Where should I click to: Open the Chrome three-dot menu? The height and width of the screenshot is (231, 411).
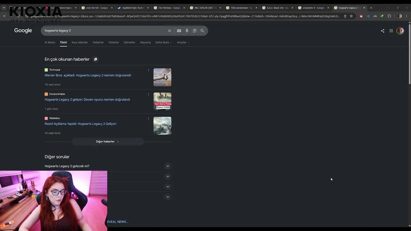(407, 16)
